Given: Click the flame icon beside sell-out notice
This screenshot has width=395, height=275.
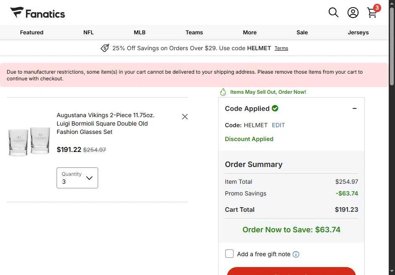Looking at the screenshot, I should pyautogui.click(x=223, y=92).
